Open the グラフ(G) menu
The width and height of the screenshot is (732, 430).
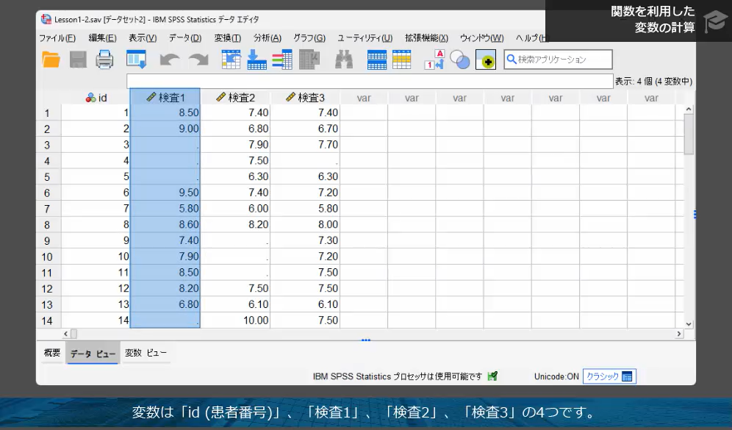309,38
